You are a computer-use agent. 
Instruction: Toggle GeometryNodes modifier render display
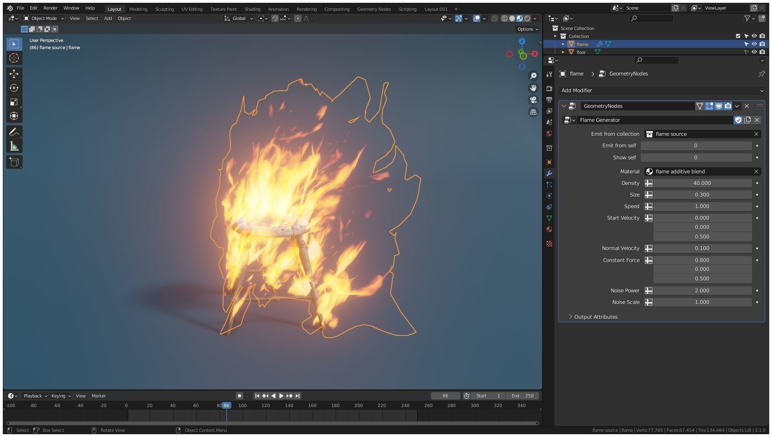728,106
